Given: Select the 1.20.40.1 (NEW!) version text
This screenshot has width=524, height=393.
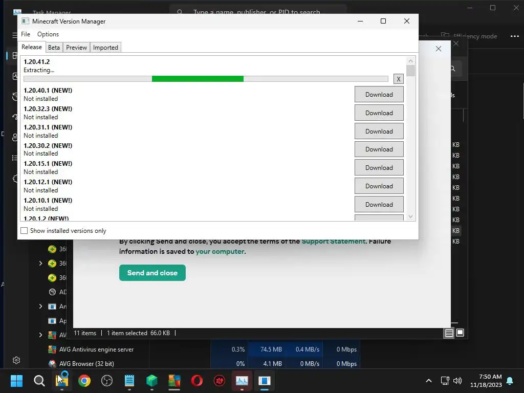Looking at the screenshot, I should click(x=48, y=90).
